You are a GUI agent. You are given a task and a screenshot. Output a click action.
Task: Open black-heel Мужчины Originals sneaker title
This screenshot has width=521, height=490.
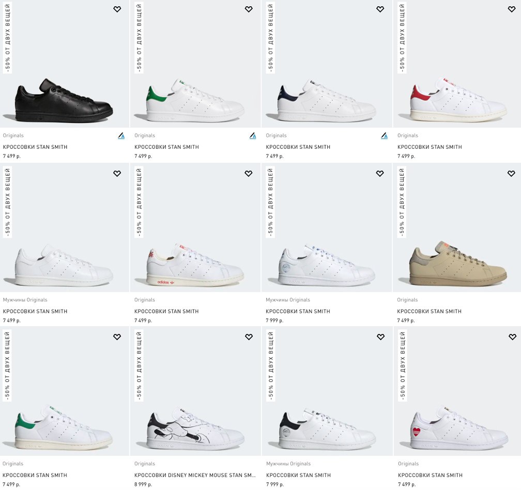click(x=298, y=475)
